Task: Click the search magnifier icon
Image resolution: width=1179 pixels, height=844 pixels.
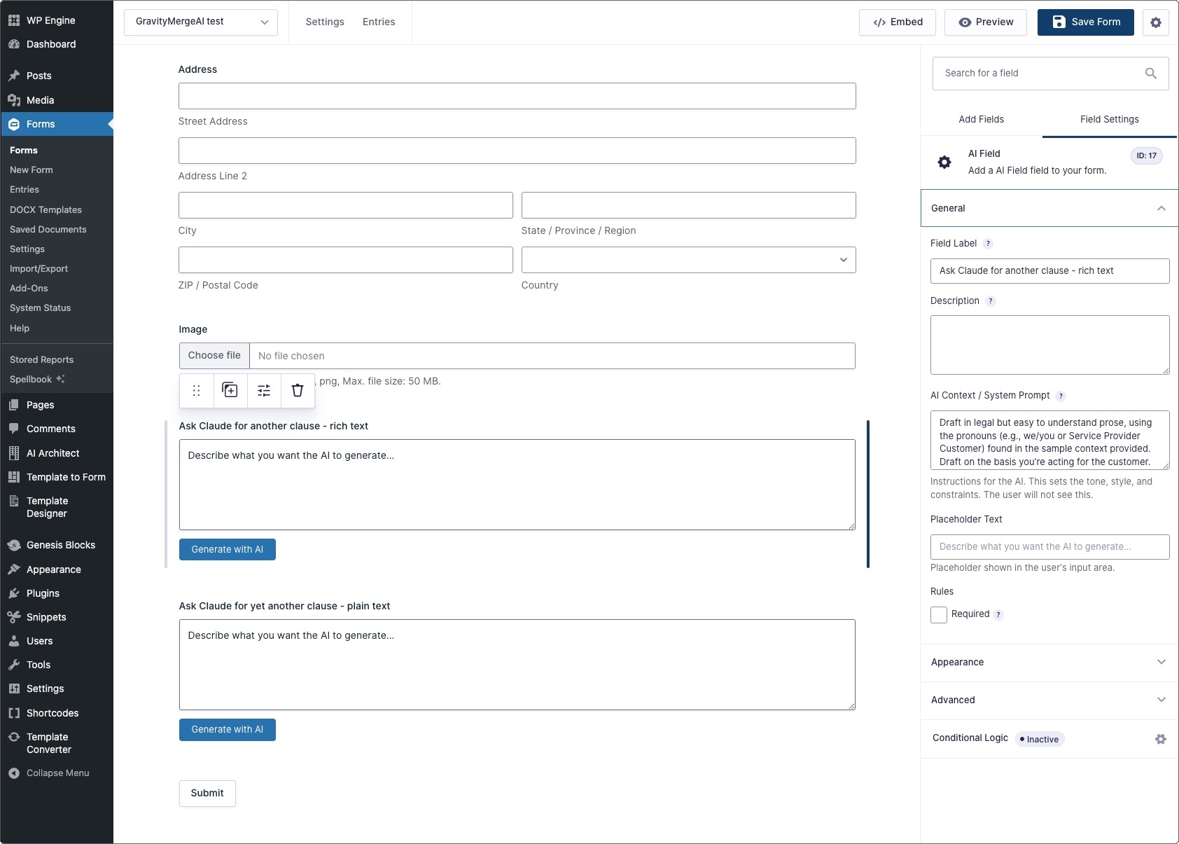Action: tap(1150, 74)
